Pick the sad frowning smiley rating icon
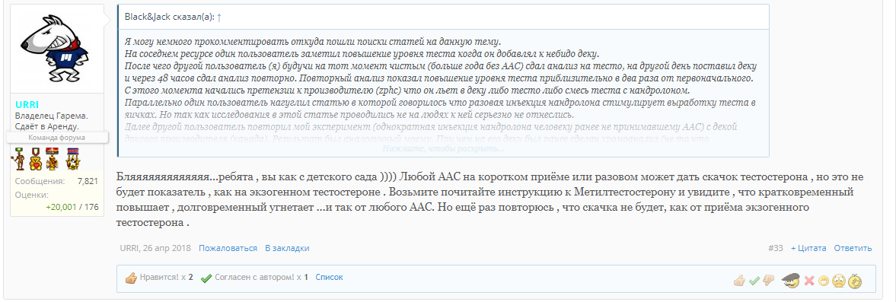The image size is (896, 302). [839, 280]
